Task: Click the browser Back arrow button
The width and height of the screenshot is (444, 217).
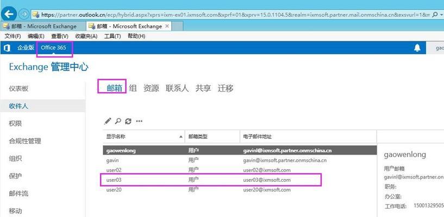Action: coord(9,14)
